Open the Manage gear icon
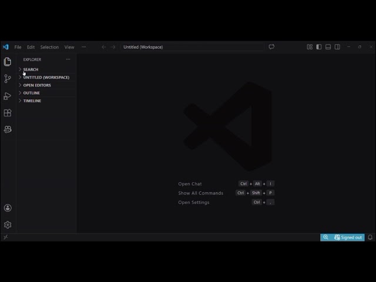376x282 pixels. coord(8,224)
